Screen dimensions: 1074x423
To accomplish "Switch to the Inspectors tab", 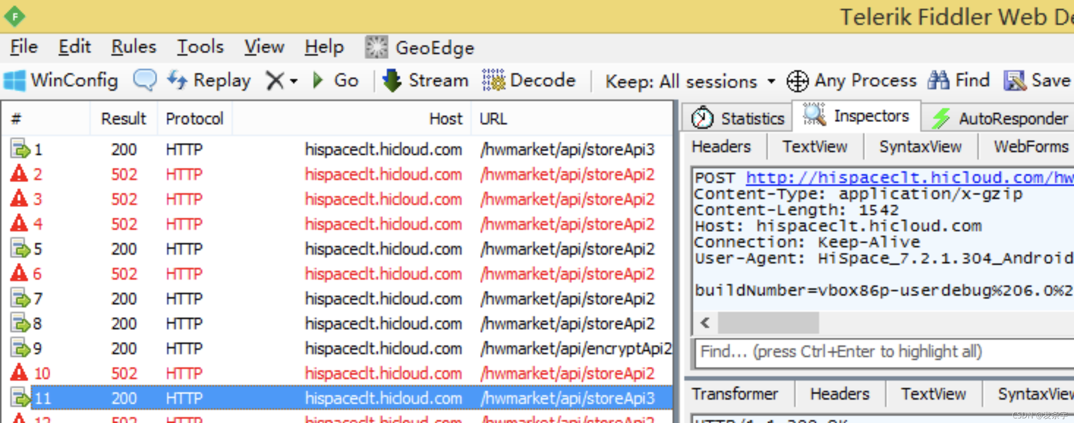I will click(x=856, y=116).
